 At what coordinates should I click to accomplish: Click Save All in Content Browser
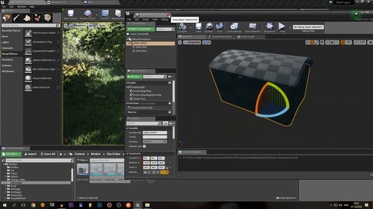tap(48, 154)
